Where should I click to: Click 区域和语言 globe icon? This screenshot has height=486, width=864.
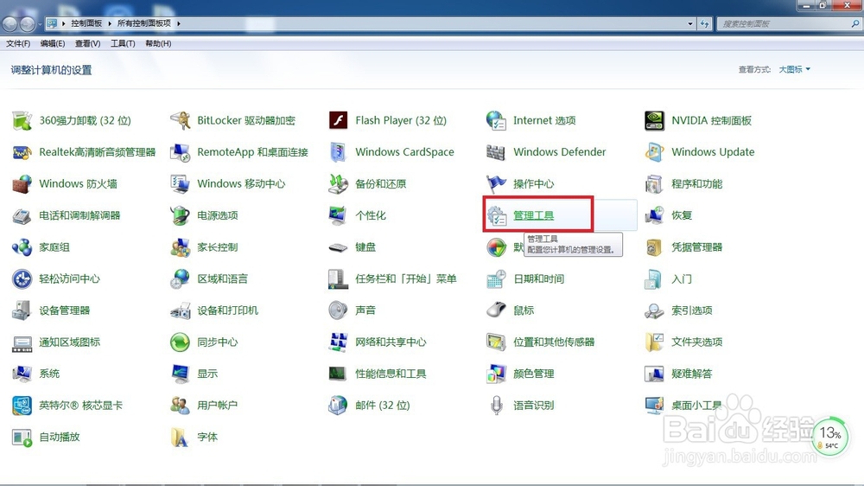coord(181,278)
